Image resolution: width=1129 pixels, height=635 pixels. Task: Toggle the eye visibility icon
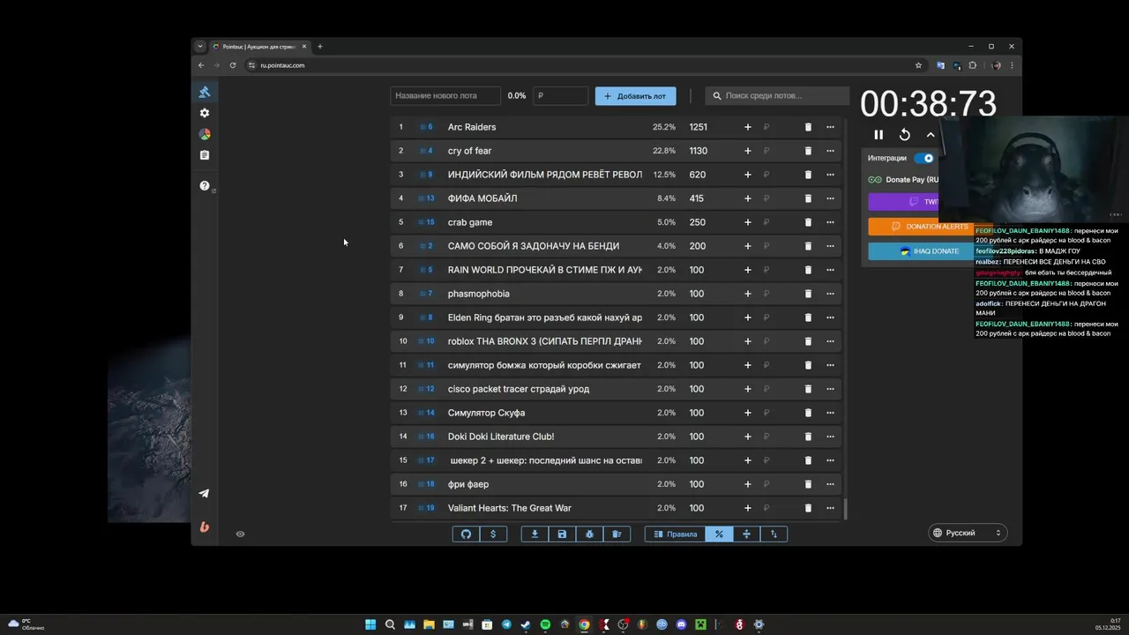click(x=240, y=534)
